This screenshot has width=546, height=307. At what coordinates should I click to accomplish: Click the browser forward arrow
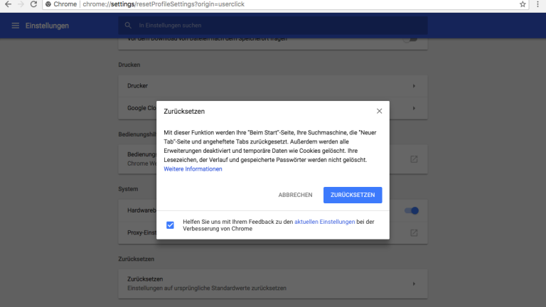[x=20, y=4]
